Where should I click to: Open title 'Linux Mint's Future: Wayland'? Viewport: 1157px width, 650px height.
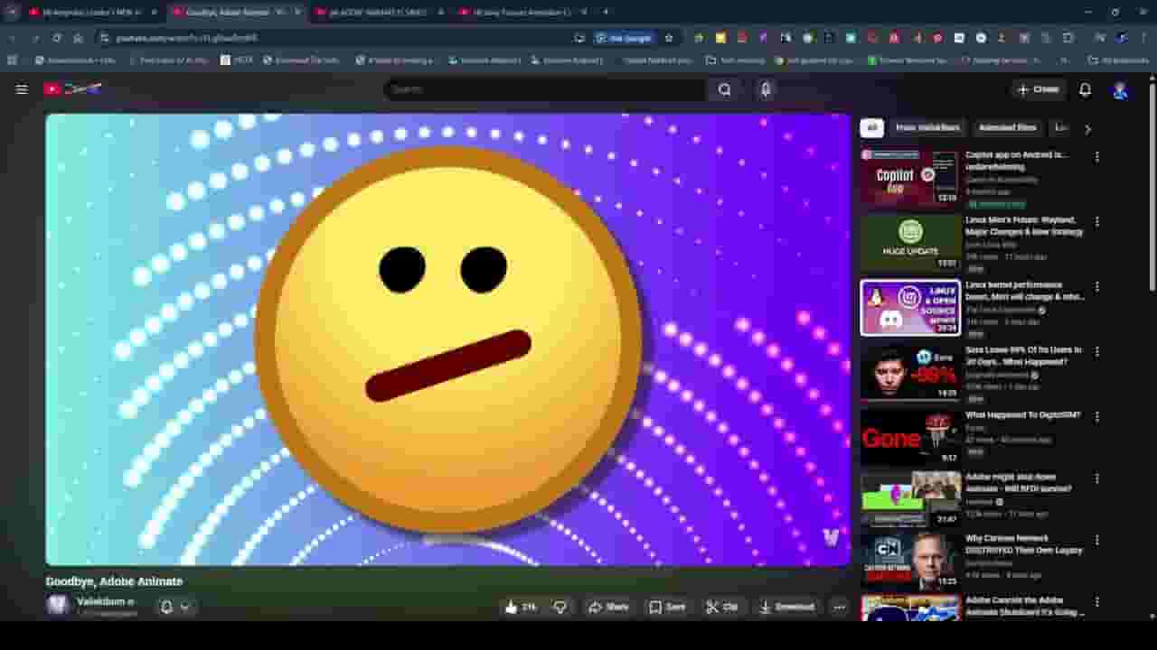(1023, 226)
